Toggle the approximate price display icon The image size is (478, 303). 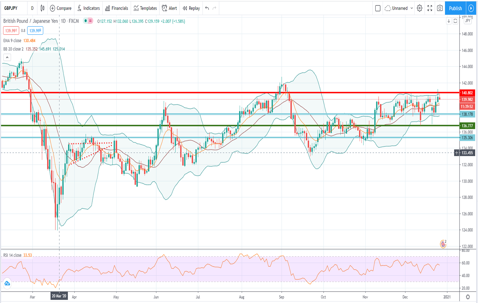pyautogui.click(x=90, y=21)
